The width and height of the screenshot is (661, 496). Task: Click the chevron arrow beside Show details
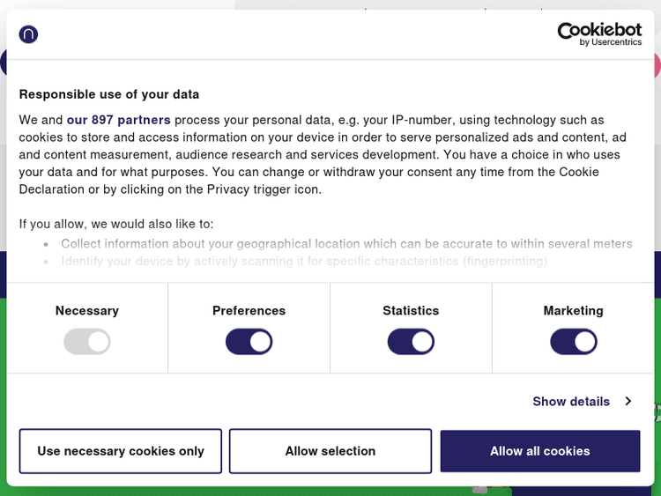pyautogui.click(x=628, y=402)
